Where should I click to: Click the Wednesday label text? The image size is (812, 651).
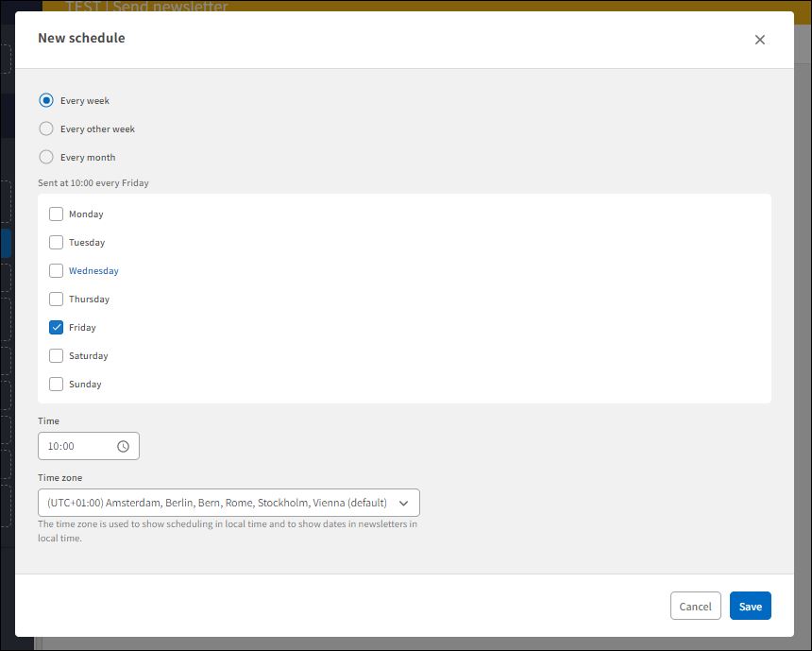[93, 270]
